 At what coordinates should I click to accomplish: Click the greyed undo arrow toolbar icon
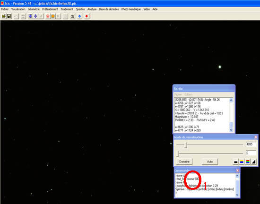16,16
